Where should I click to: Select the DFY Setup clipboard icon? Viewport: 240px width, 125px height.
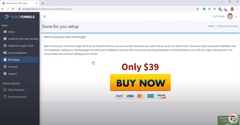[x=5, y=59]
